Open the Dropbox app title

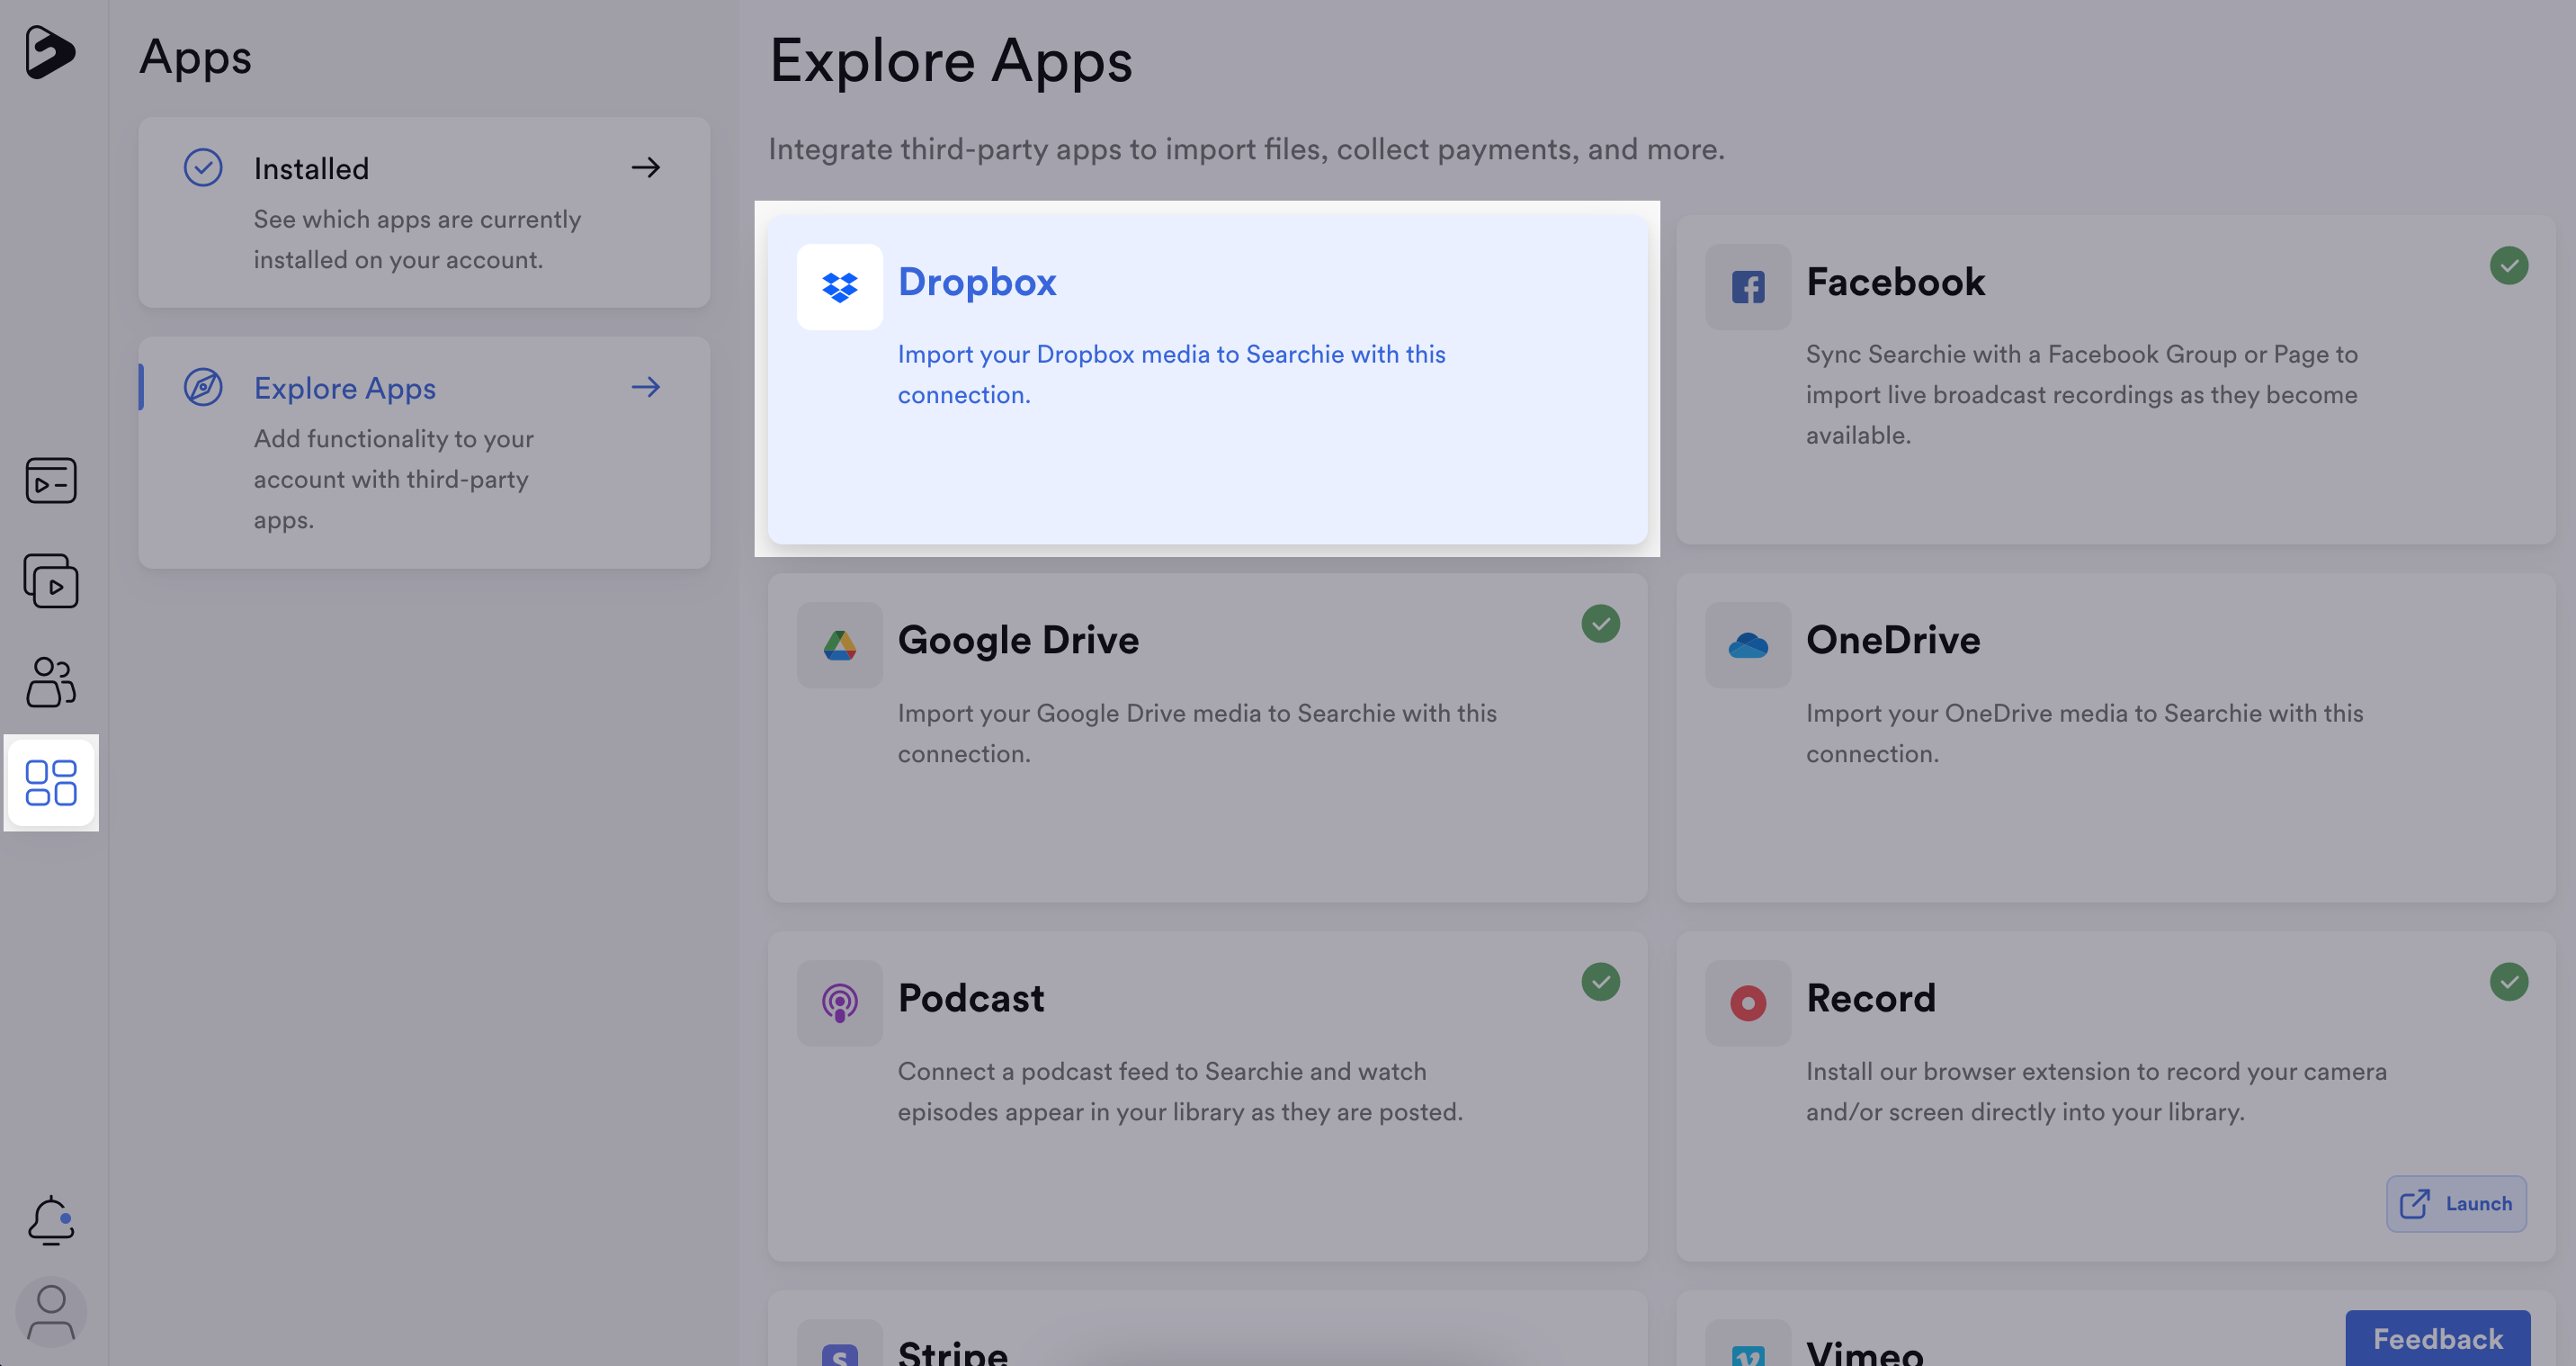pyautogui.click(x=977, y=283)
